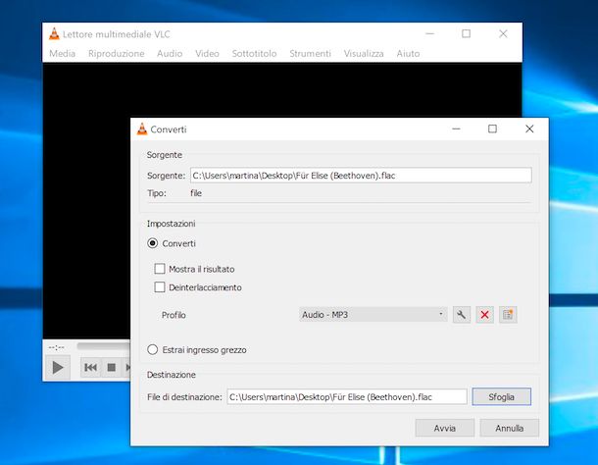Open the Strumenti menu
The image size is (598, 465).
coord(310,53)
